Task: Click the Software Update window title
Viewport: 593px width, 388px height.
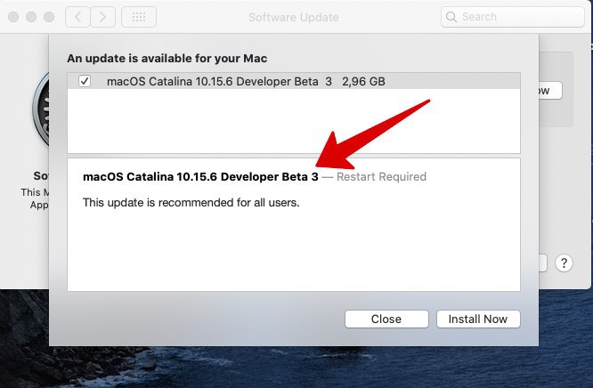Action: click(294, 18)
